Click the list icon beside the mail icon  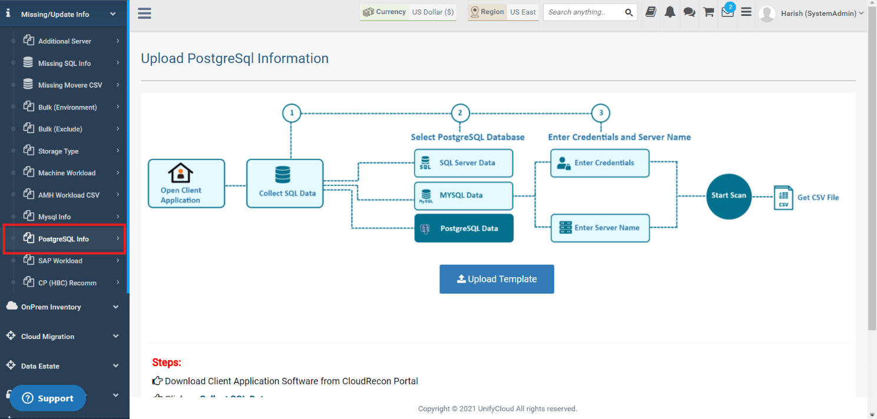point(746,12)
